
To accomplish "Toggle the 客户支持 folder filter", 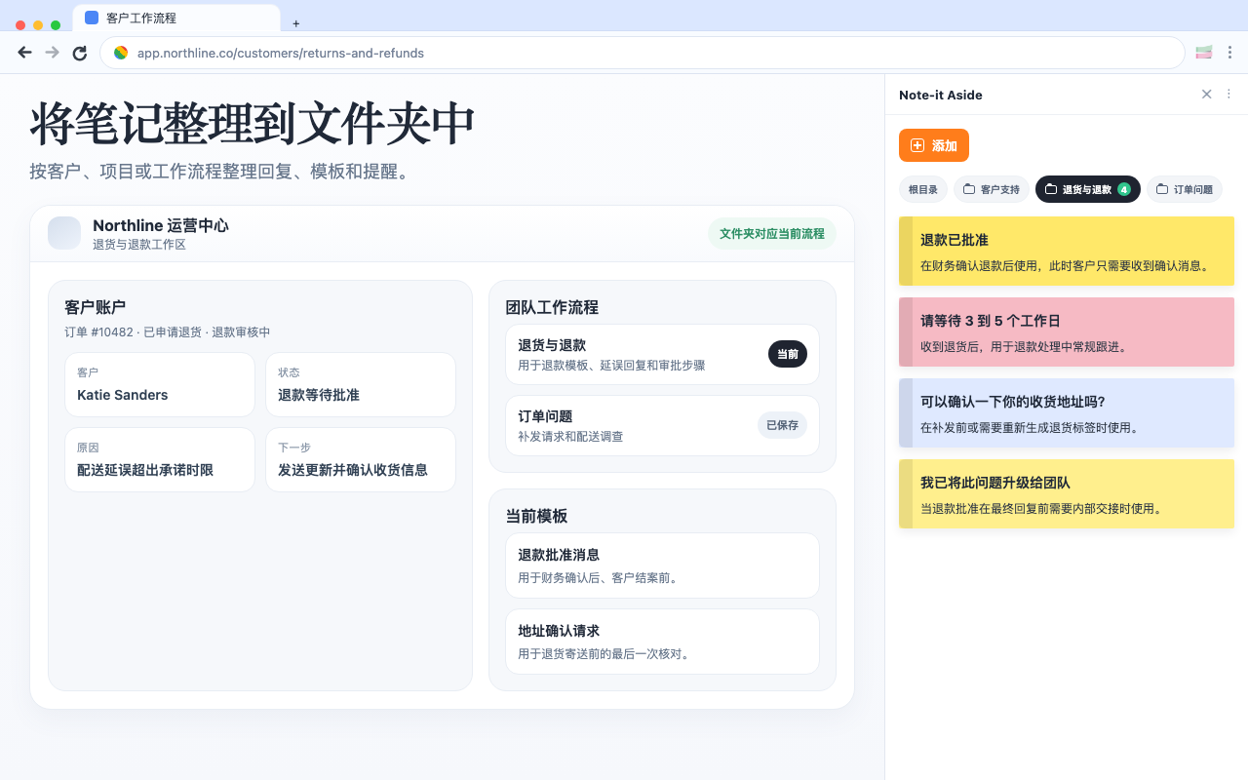I will (992, 189).
